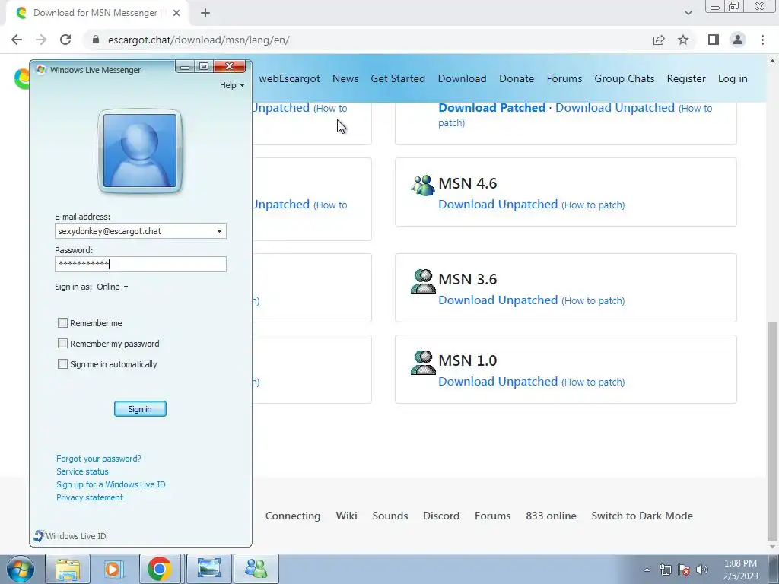The image size is (779, 584).
Task: Open the landscape picture taskbar icon
Action: click(209, 569)
